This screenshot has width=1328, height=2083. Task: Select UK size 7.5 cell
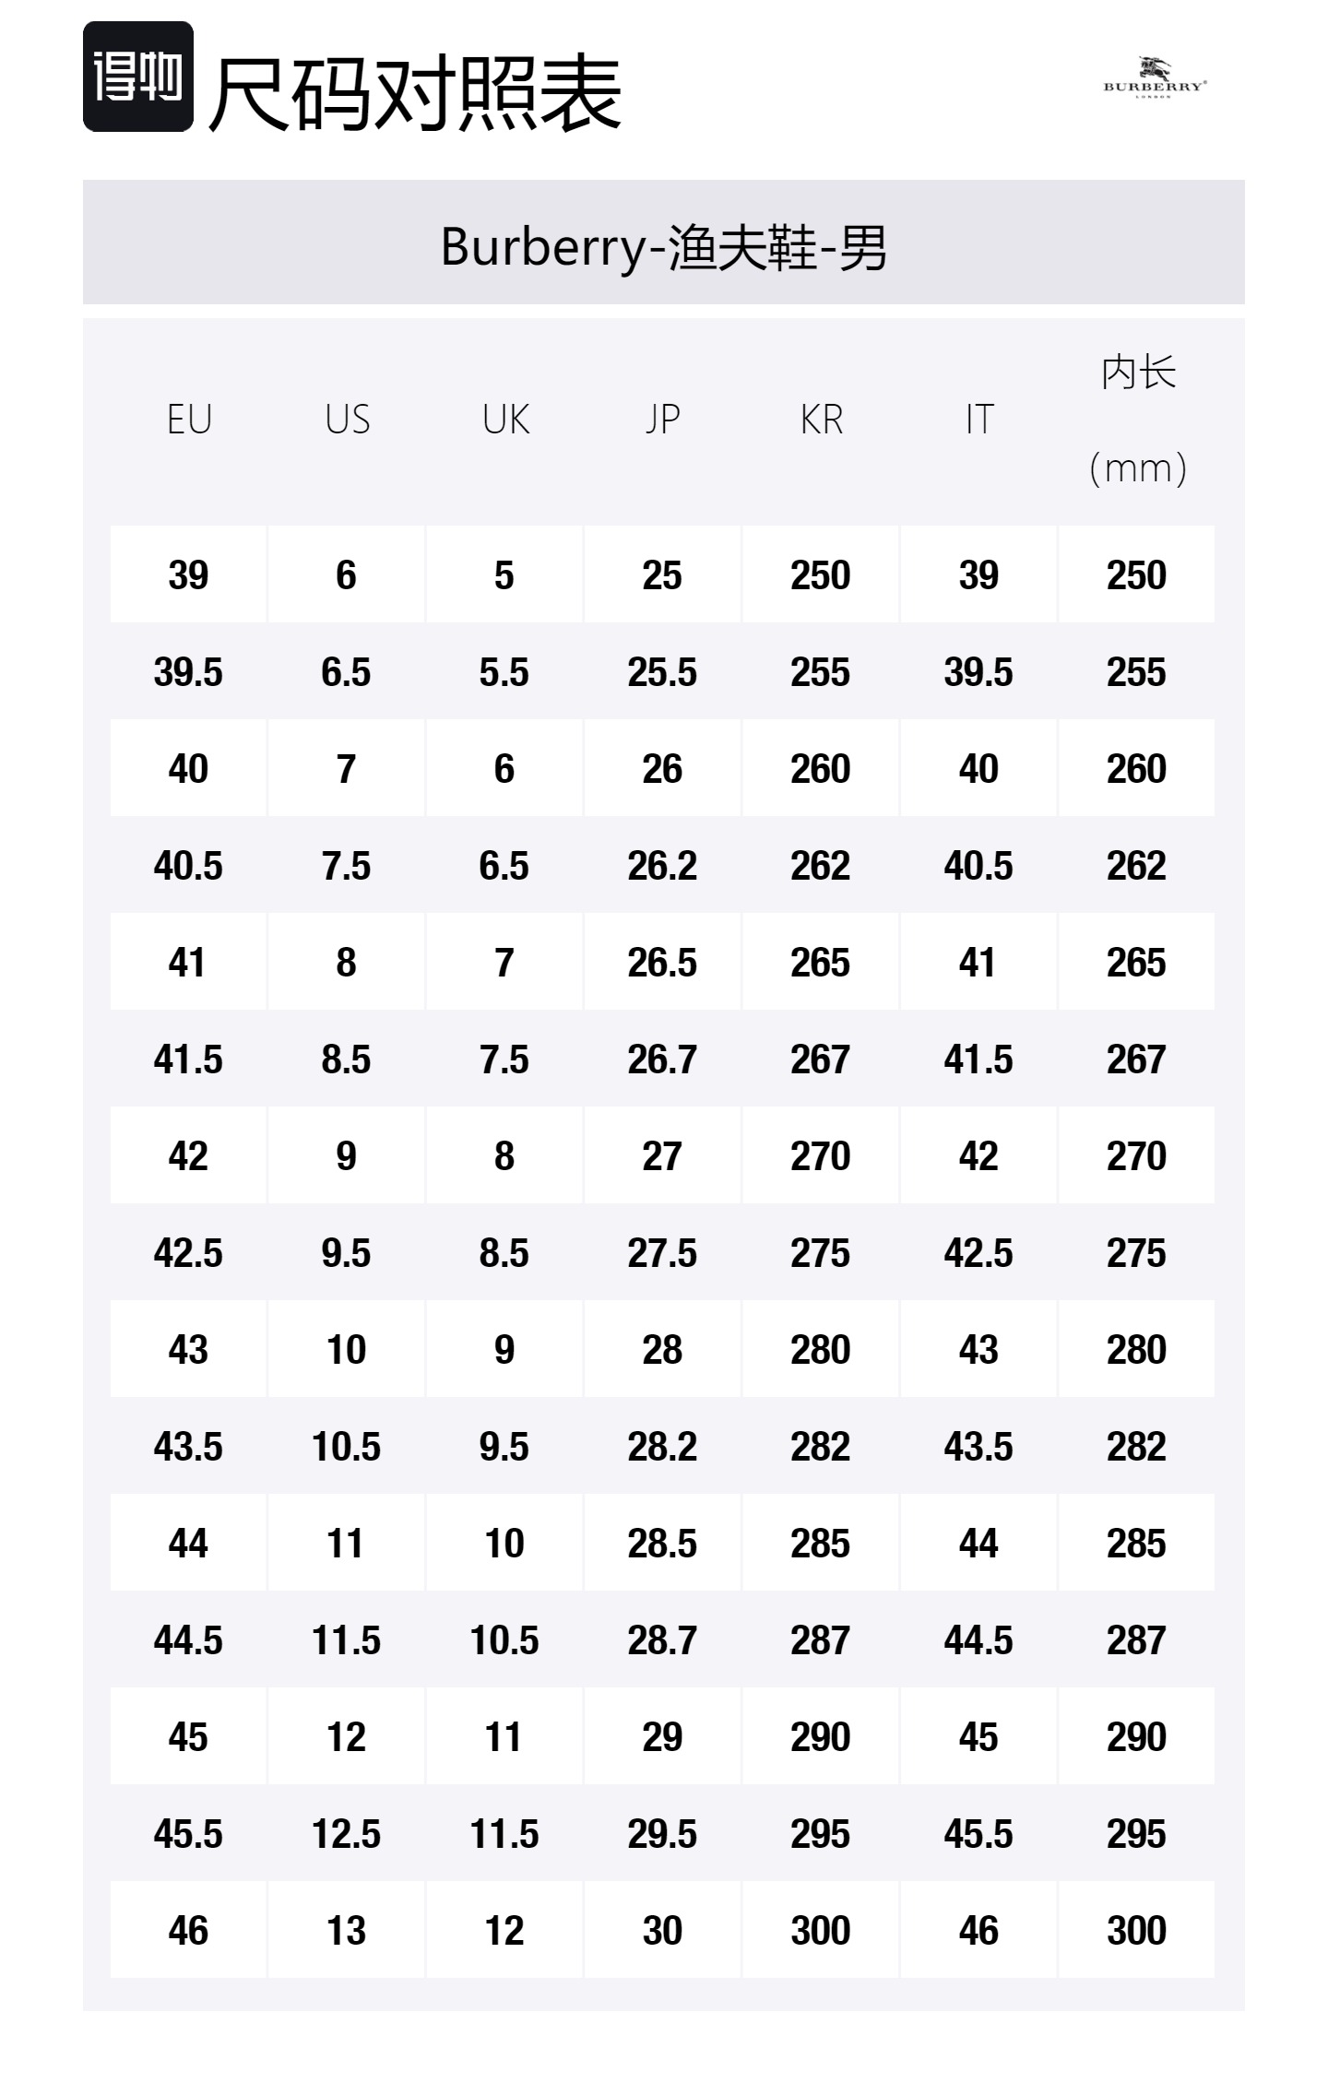coord(504,1059)
